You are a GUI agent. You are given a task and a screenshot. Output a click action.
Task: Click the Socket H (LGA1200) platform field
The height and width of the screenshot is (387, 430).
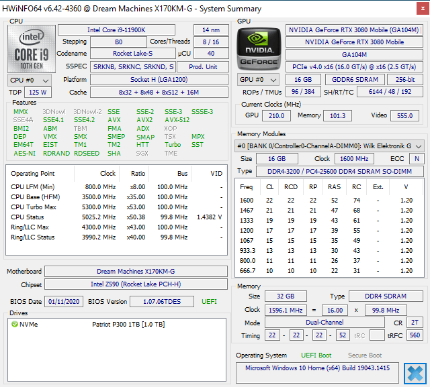[x=159, y=80]
